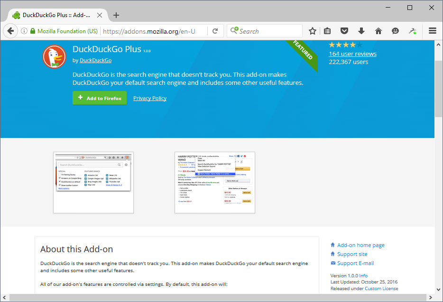Click the horizontal scrollbar thumb
This screenshot has width=443, height=302.
point(218,297)
